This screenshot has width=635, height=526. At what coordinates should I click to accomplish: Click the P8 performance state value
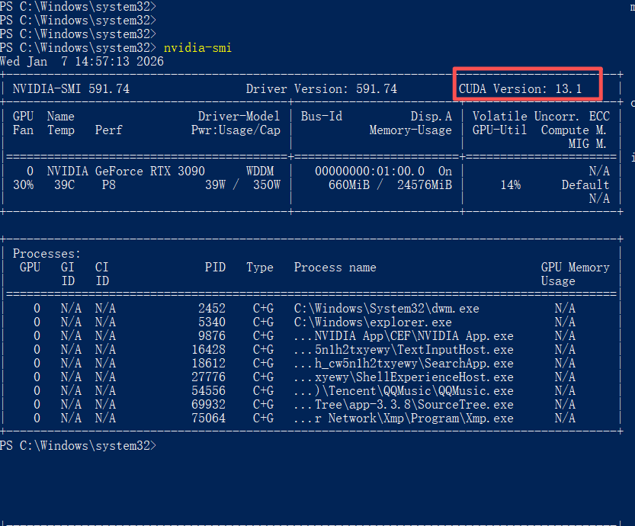pos(108,185)
